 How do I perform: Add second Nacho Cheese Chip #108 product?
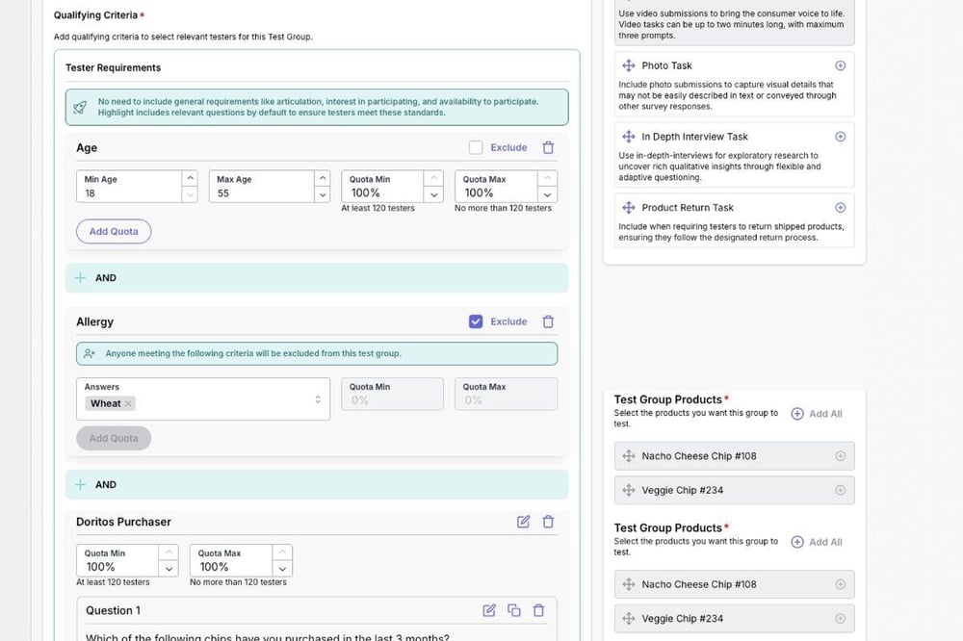pyautogui.click(x=840, y=584)
